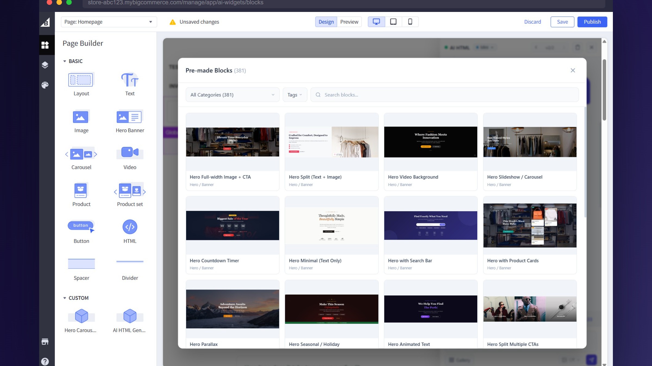Switch to tablet viewport
Image resolution: width=652 pixels, height=366 pixels.
[393, 22]
